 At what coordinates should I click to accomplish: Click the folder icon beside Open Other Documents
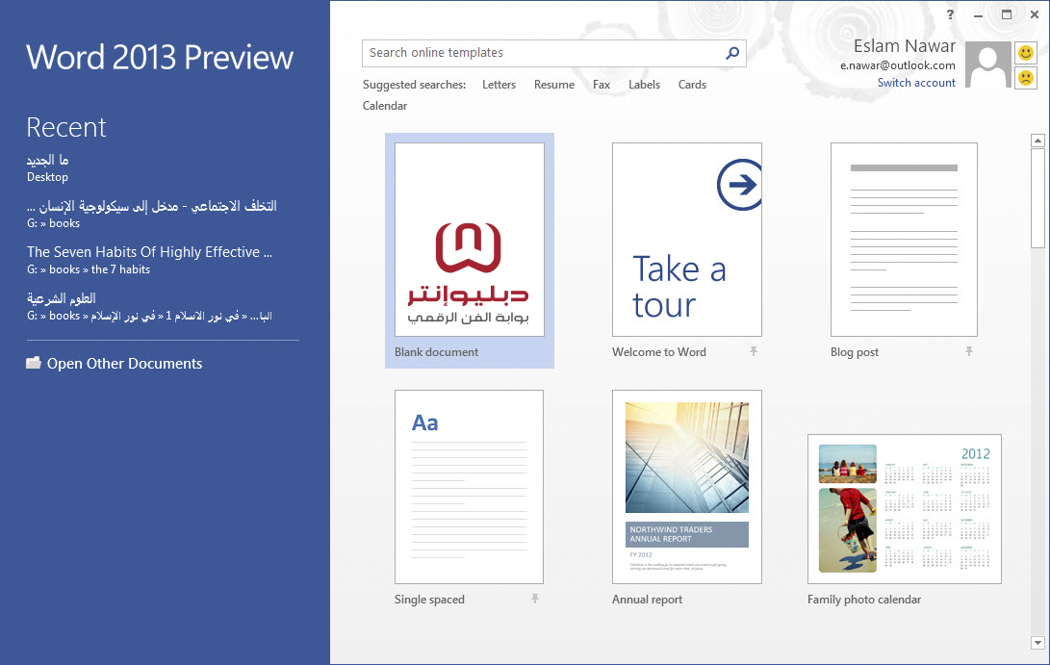click(34, 363)
